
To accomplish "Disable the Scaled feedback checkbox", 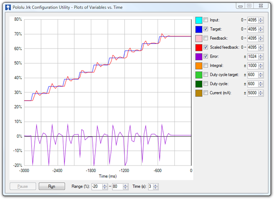I will click(x=206, y=48).
